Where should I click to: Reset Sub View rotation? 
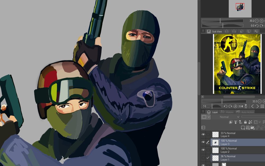pos(235,106)
